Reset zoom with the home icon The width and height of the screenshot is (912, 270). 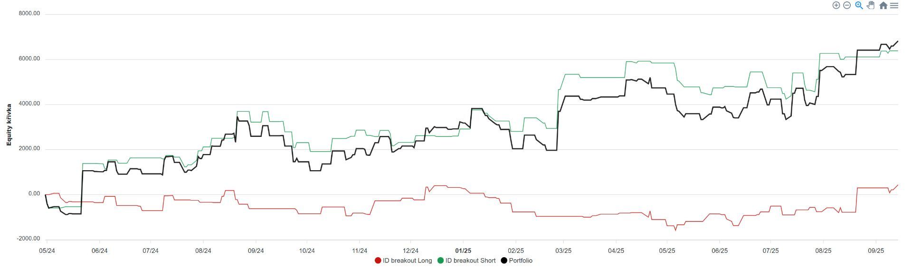[x=883, y=5]
